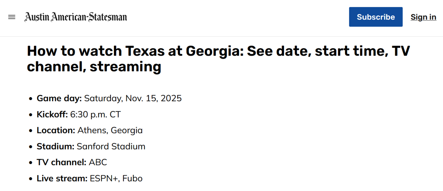Select the bold 'Location:' label

(x=56, y=130)
